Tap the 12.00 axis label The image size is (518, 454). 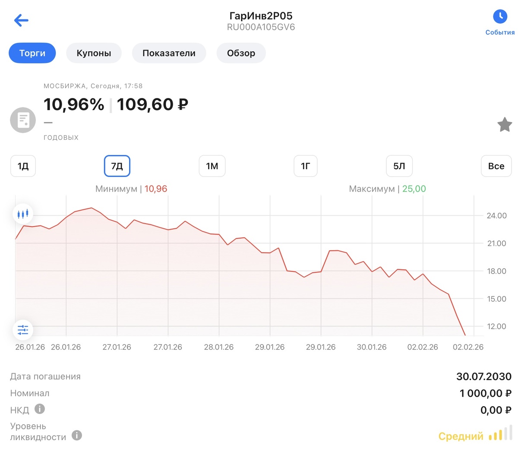coord(496,326)
